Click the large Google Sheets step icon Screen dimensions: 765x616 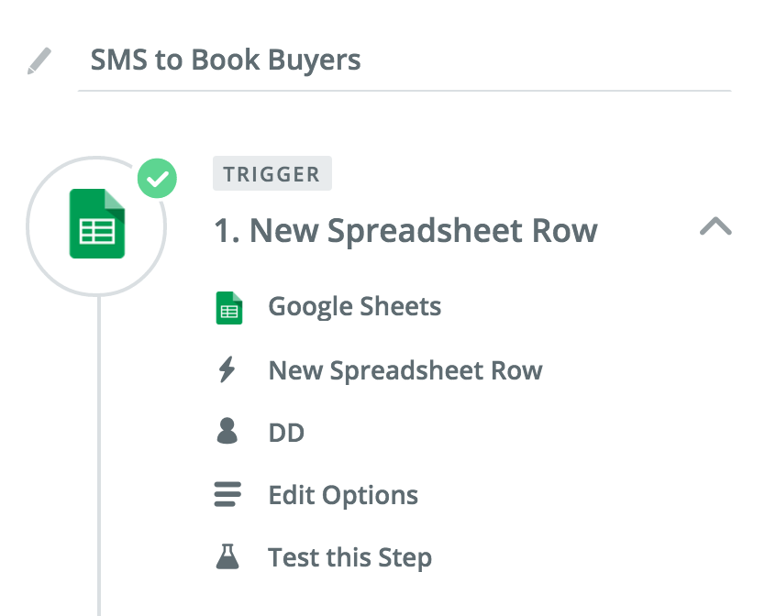(97, 224)
